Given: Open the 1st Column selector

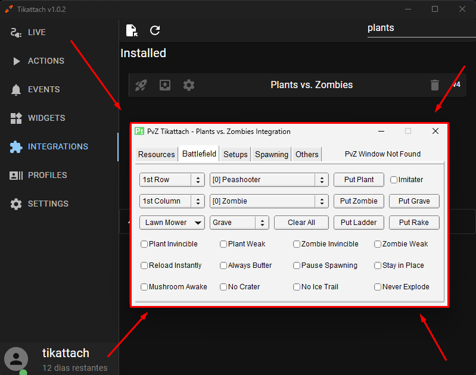Looking at the screenshot, I should pyautogui.click(x=172, y=201).
